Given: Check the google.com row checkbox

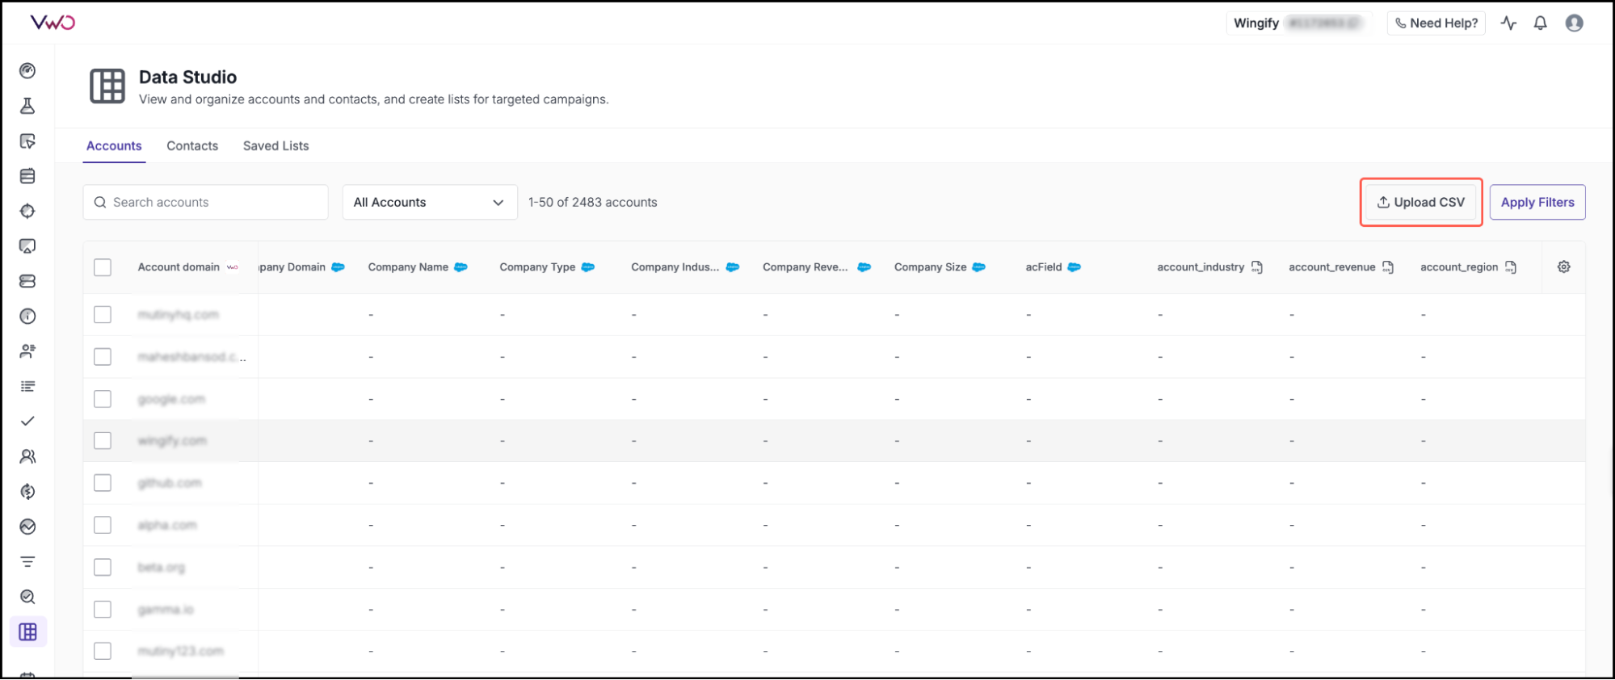Looking at the screenshot, I should click(103, 399).
